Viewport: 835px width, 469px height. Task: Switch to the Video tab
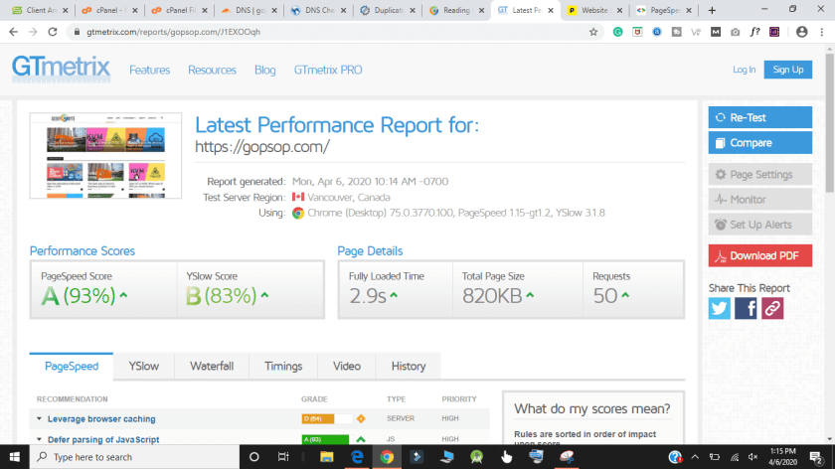pos(347,367)
